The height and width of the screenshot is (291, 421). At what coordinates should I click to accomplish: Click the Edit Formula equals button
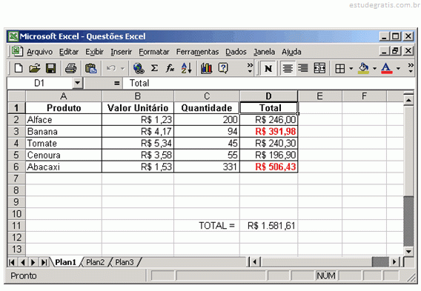pyautogui.click(x=116, y=83)
